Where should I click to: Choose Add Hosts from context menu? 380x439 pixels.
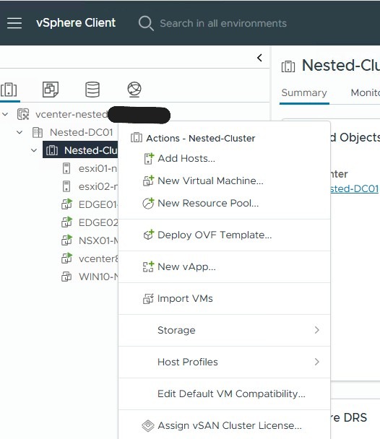[224, 158]
